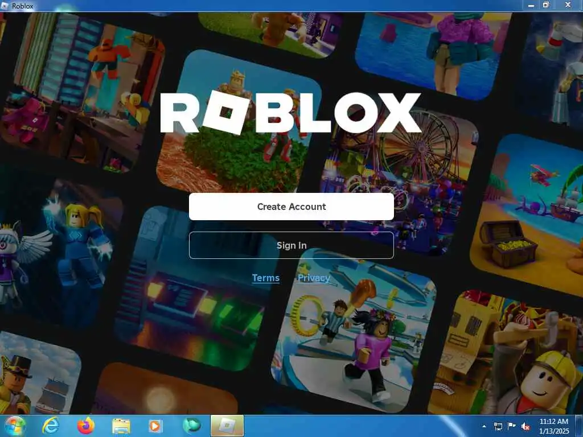Screen dimensions: 583x437
Task: Open the Privacy link
Action: pyautogui.click(x=314, y=278)
